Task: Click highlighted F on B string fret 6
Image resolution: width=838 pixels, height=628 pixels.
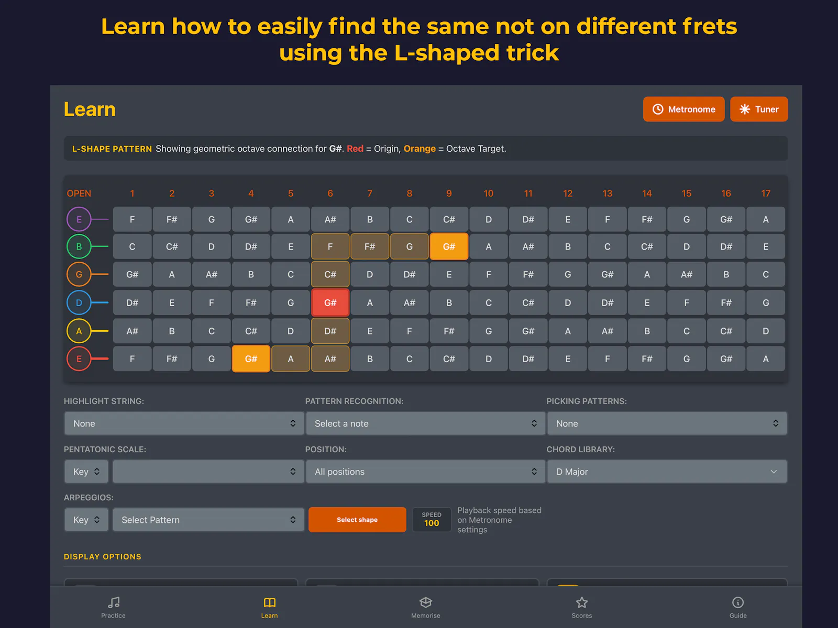Action: (x=330, y=246)
